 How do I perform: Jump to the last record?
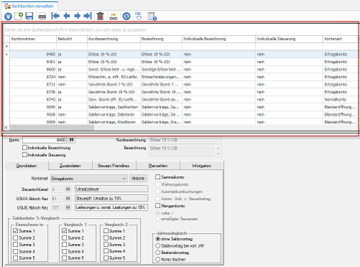pos(88,16)
